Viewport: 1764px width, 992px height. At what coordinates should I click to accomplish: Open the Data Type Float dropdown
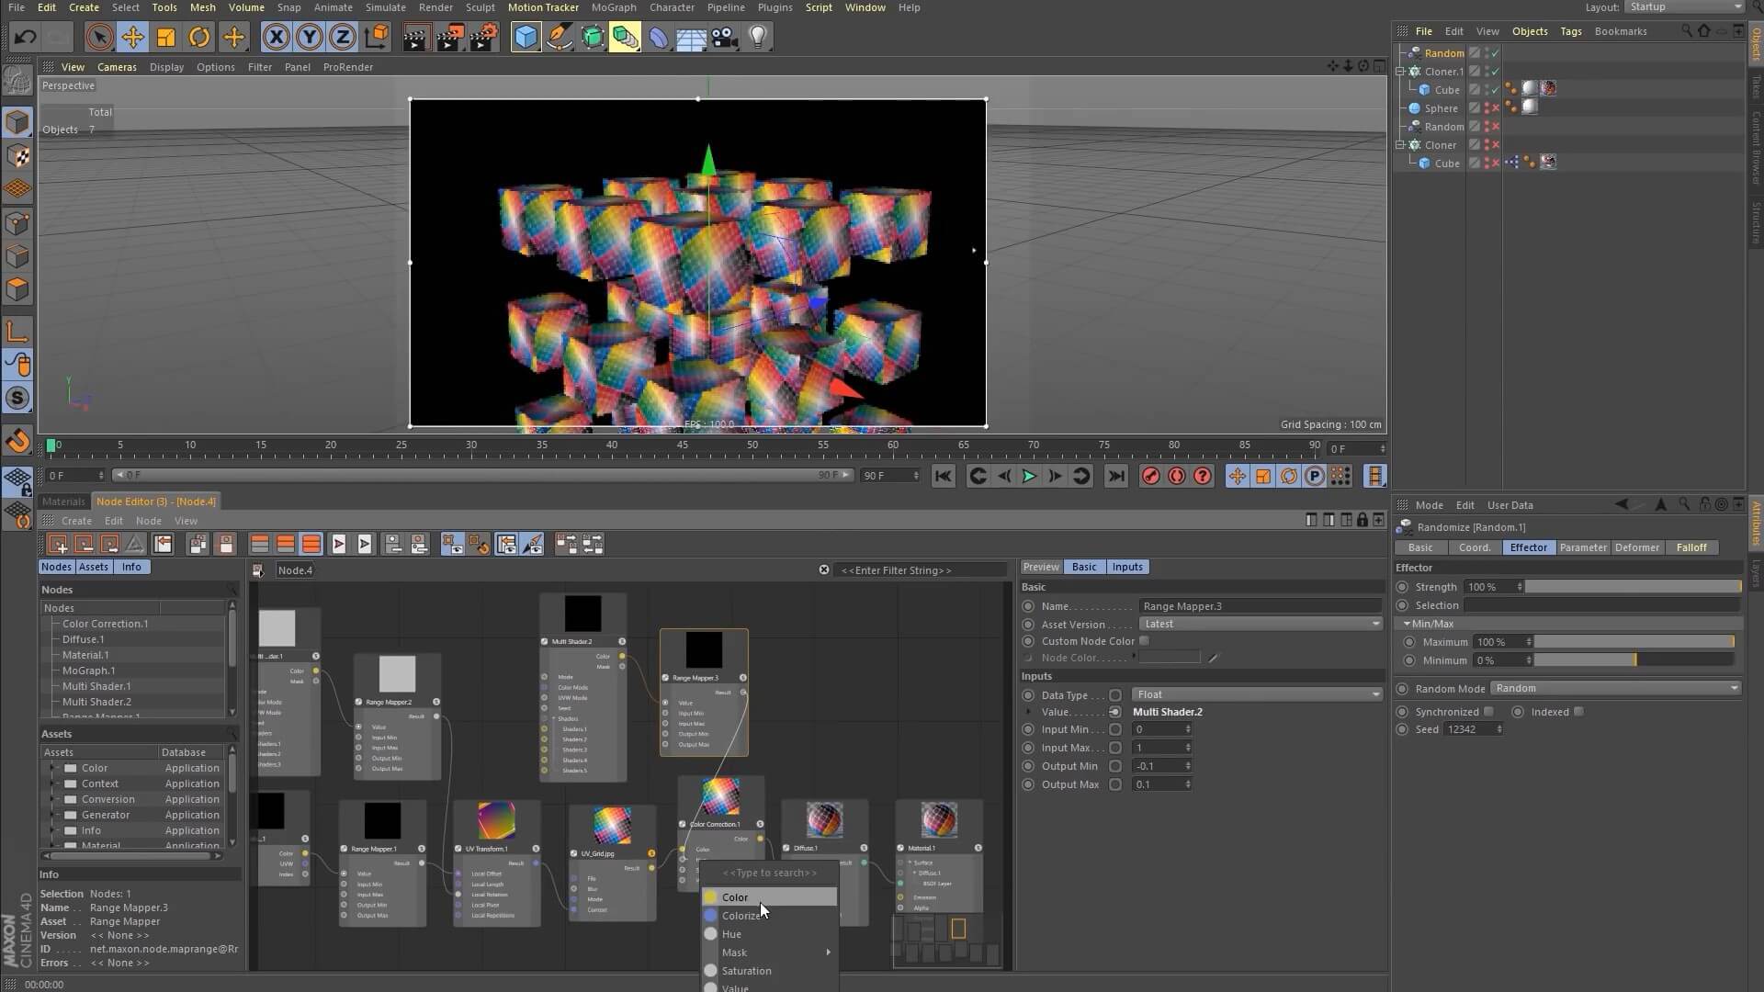(x=1257, y=694)
